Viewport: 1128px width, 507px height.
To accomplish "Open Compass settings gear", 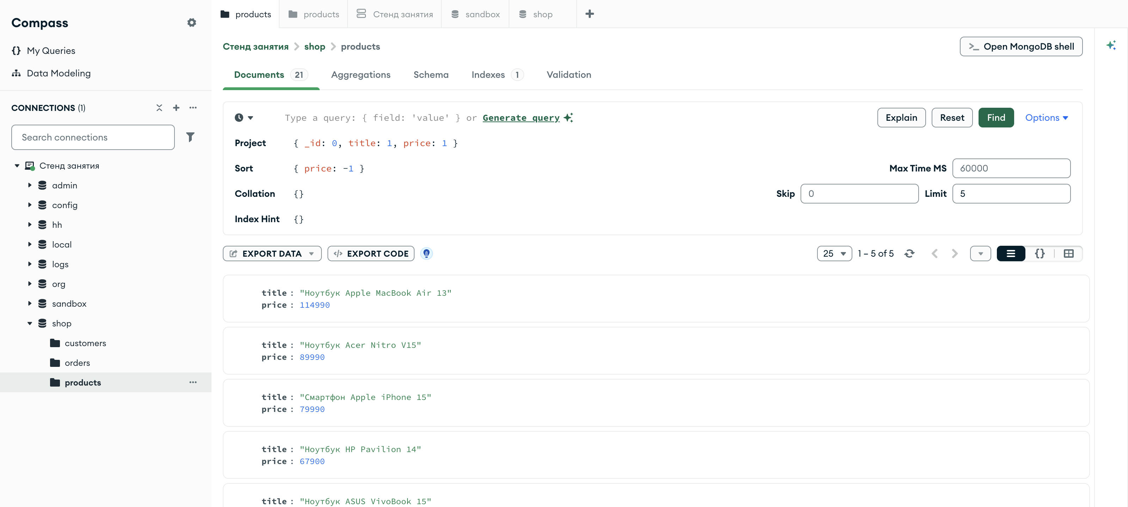I will click(x=192, y=23).
